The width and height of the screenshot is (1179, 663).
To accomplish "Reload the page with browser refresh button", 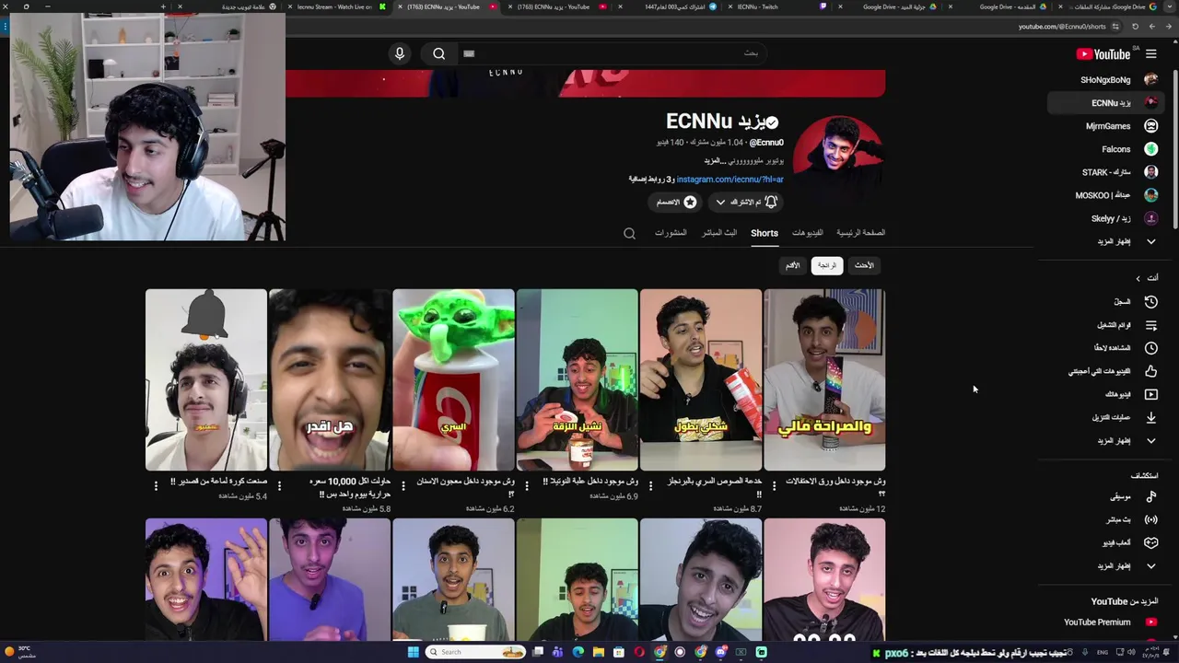I will [x=1135, y=27].
